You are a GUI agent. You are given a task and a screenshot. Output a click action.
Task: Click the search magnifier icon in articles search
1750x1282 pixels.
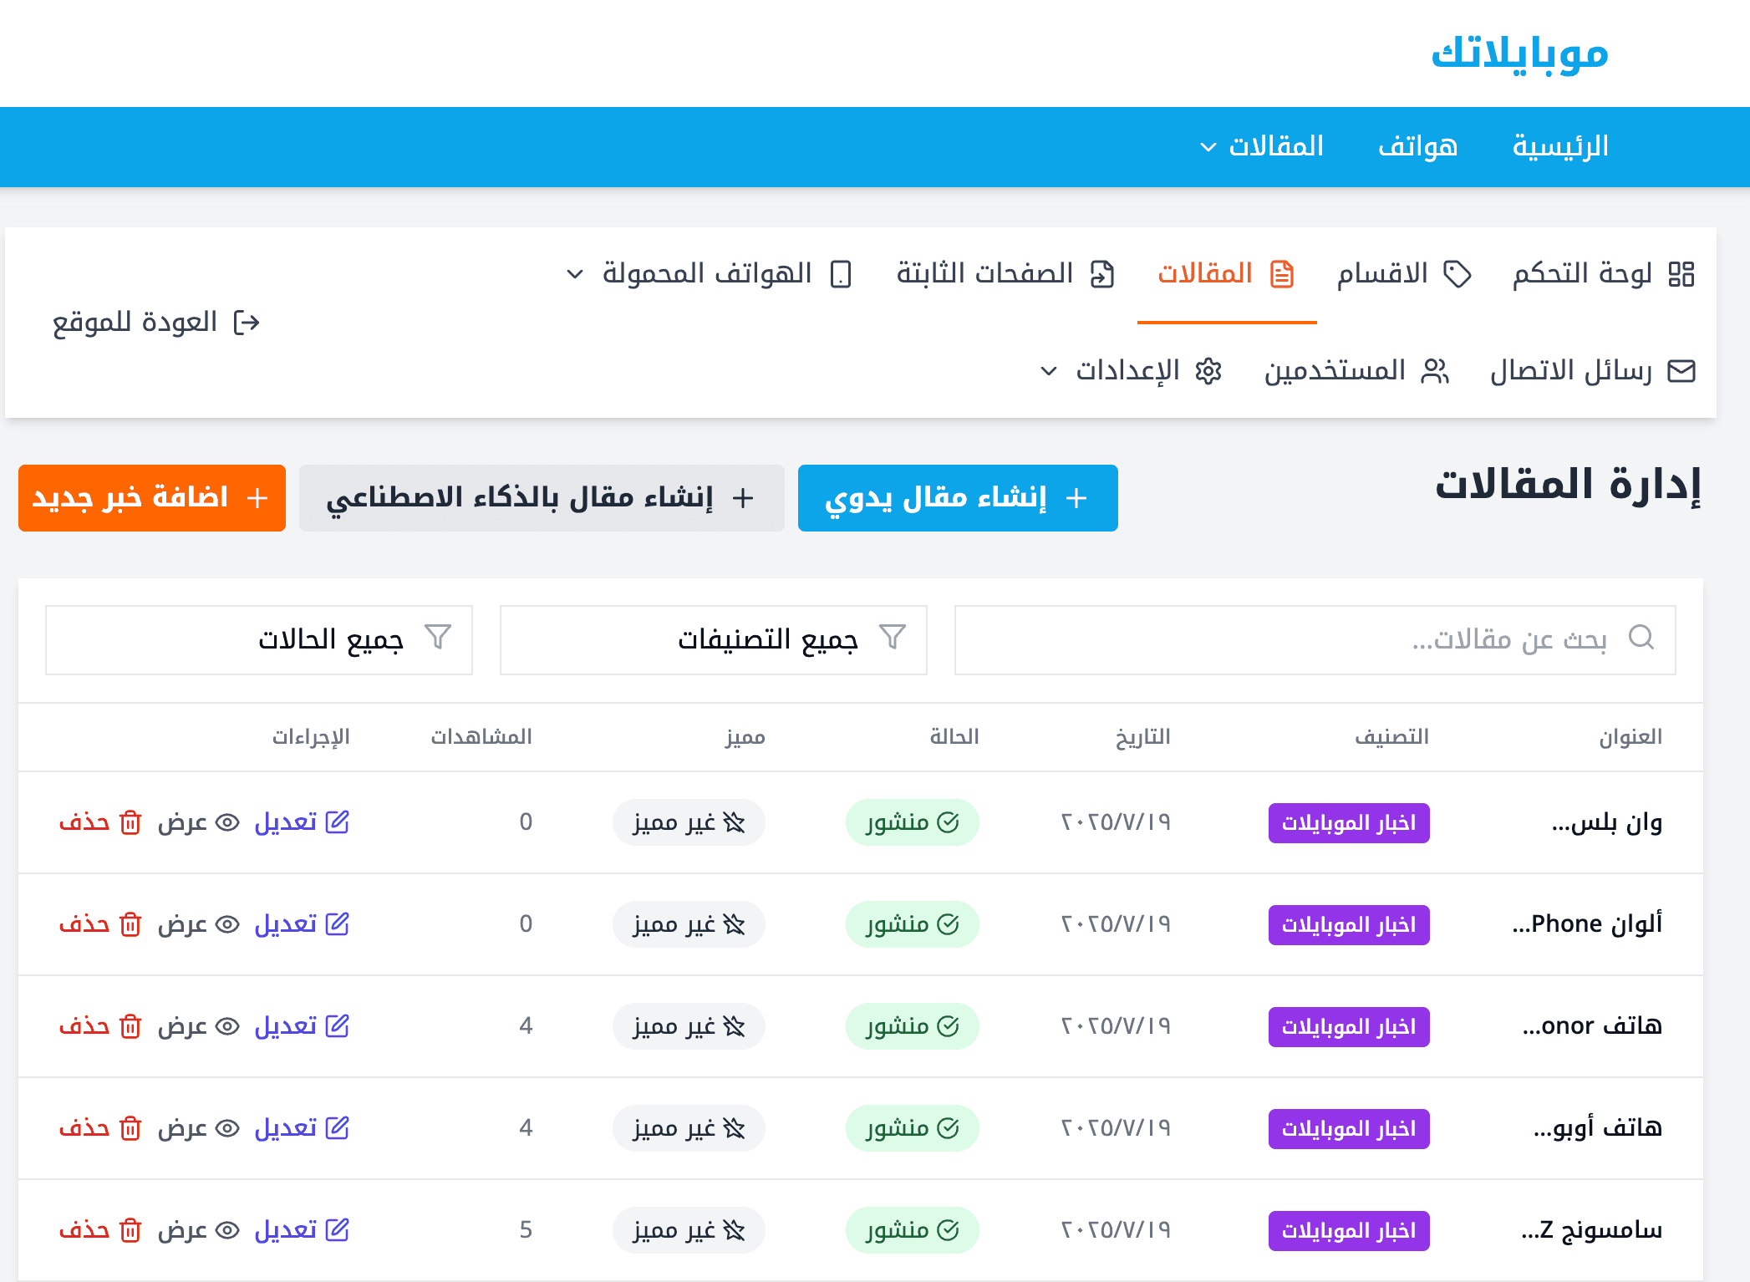point(1641,638)
